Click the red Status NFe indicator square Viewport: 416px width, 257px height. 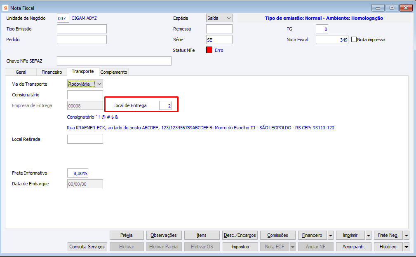coord(209,50)
